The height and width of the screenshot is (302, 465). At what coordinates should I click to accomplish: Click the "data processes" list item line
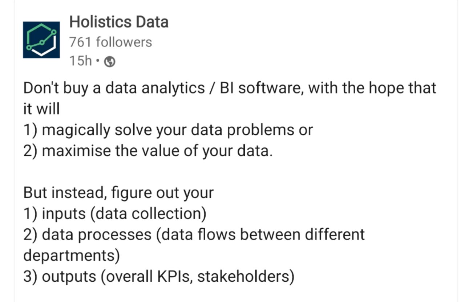194,234
